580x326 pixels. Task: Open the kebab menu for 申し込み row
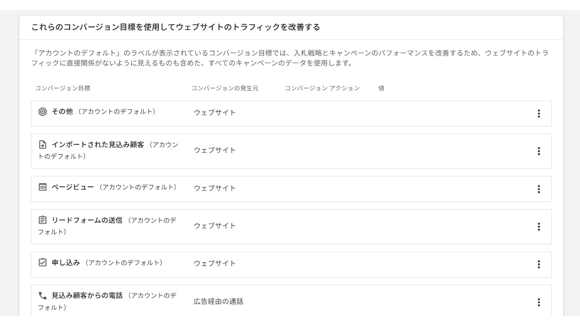pyautogui.click(x=539, y=264)
